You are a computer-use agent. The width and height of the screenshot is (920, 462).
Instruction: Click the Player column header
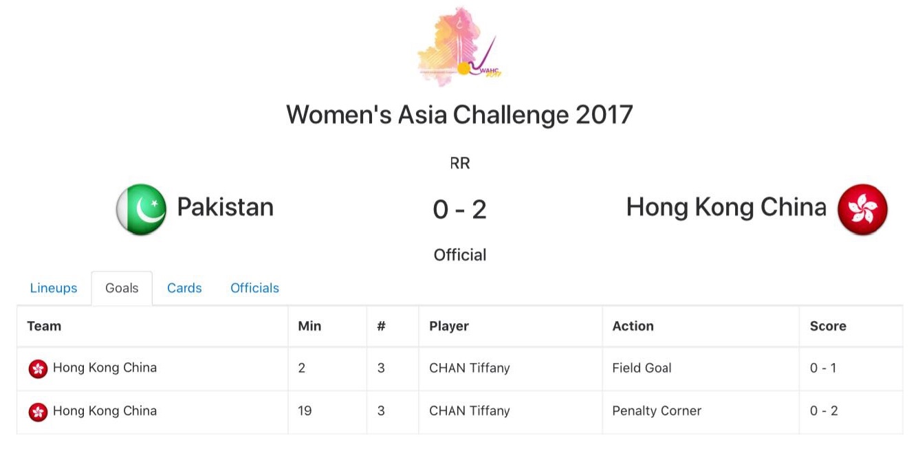point(449,326)
